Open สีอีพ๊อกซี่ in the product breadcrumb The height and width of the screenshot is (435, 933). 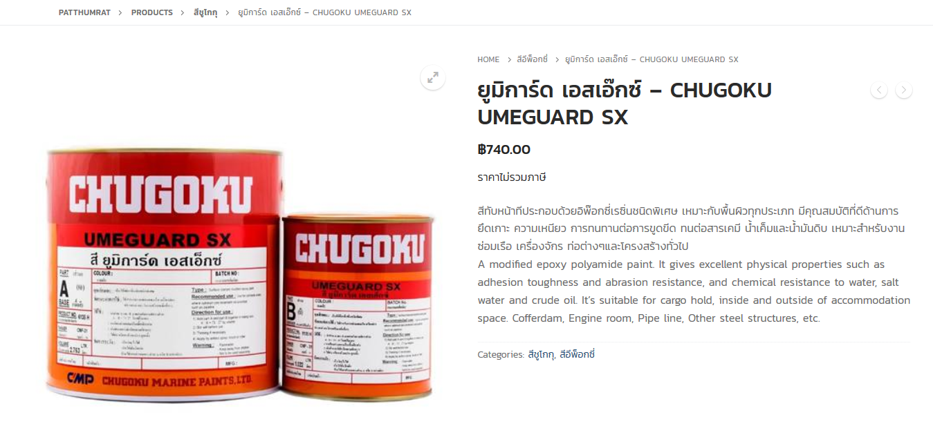[x=532, y=59]
